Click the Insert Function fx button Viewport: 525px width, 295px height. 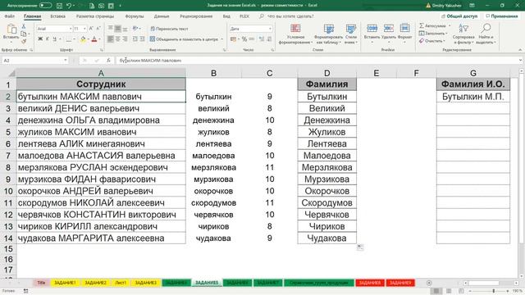108,61
